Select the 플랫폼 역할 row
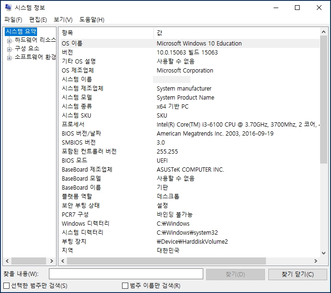331x293 pixels. coord(190,196)
